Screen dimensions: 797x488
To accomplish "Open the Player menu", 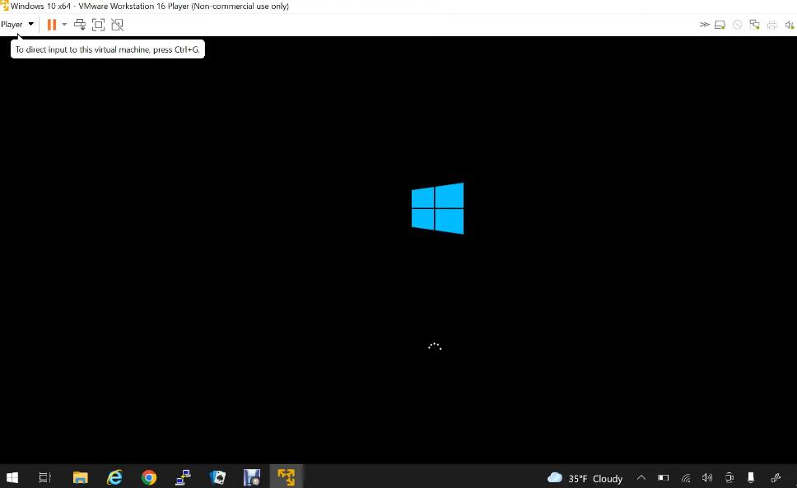I will (16, 25).
